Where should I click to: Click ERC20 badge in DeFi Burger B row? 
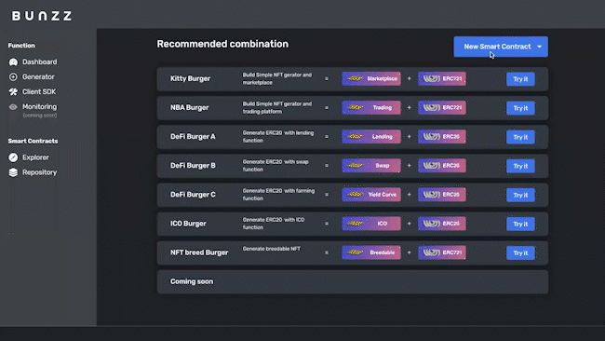click(442, 166)
